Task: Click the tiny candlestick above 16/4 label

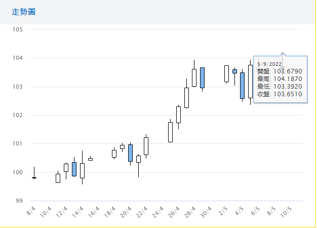Action: pyautogui.click(x=90, y=159)
